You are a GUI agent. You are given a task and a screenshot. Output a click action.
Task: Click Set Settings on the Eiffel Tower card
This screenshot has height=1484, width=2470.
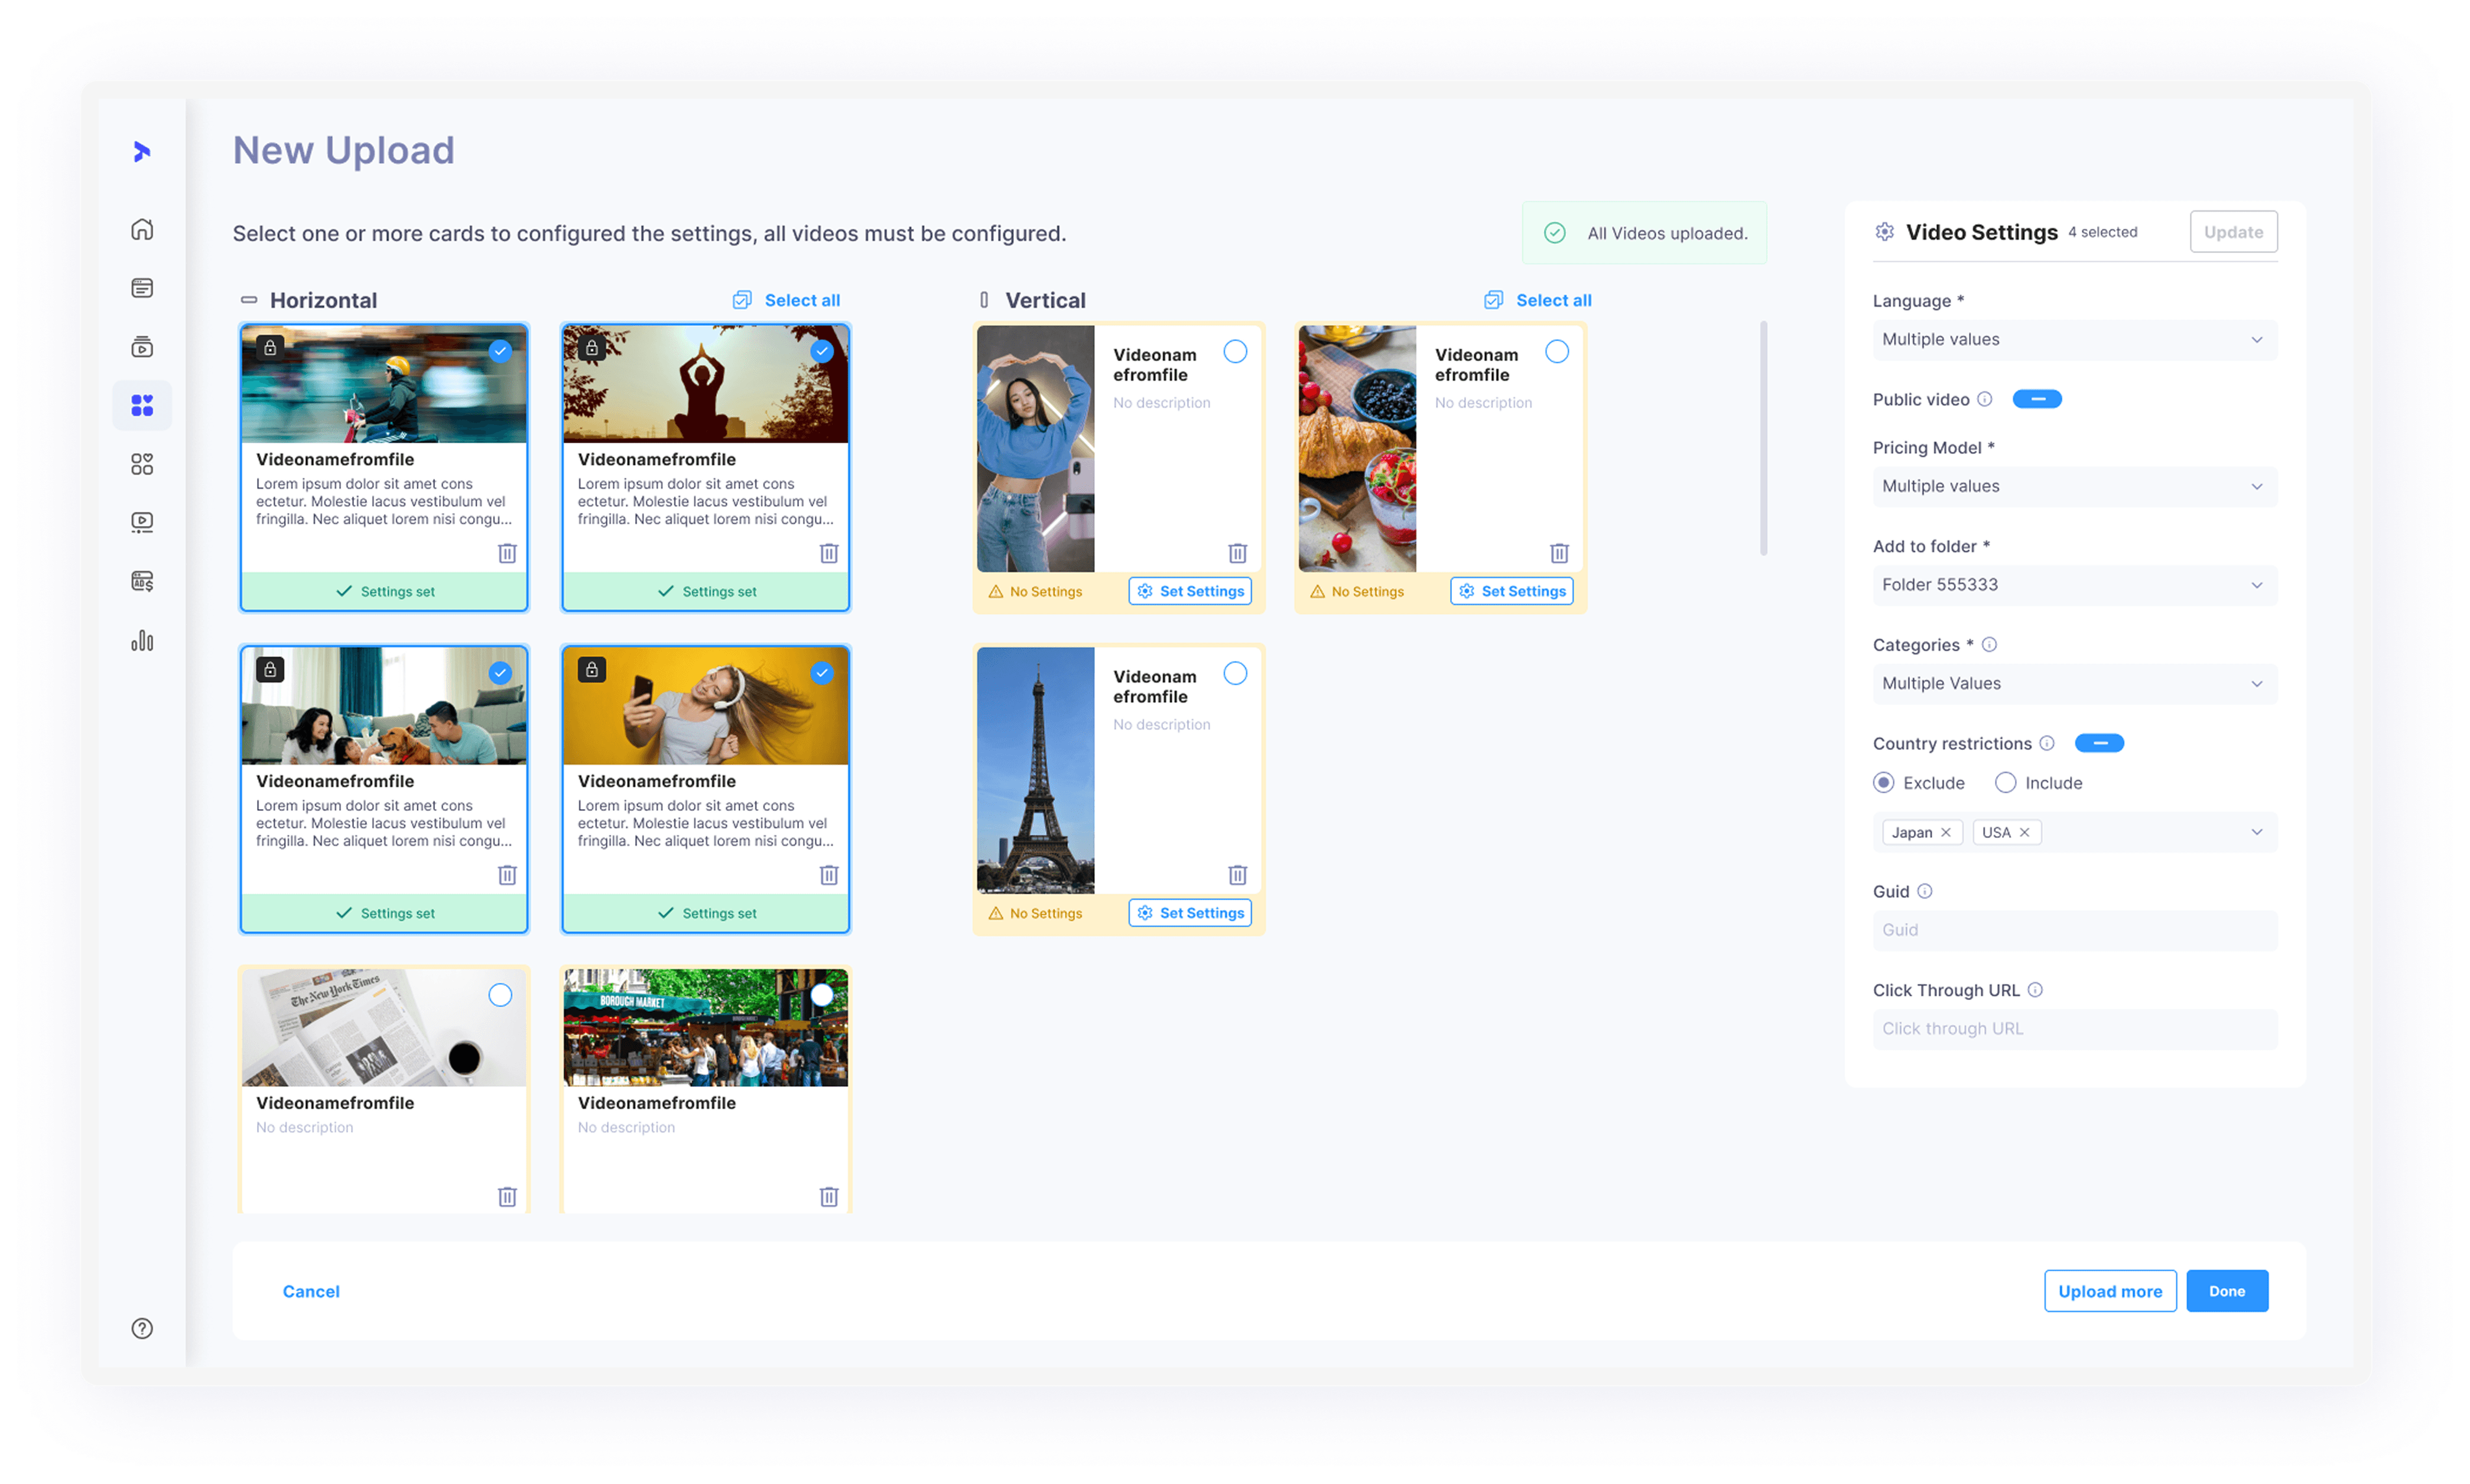pos(1189,913)
